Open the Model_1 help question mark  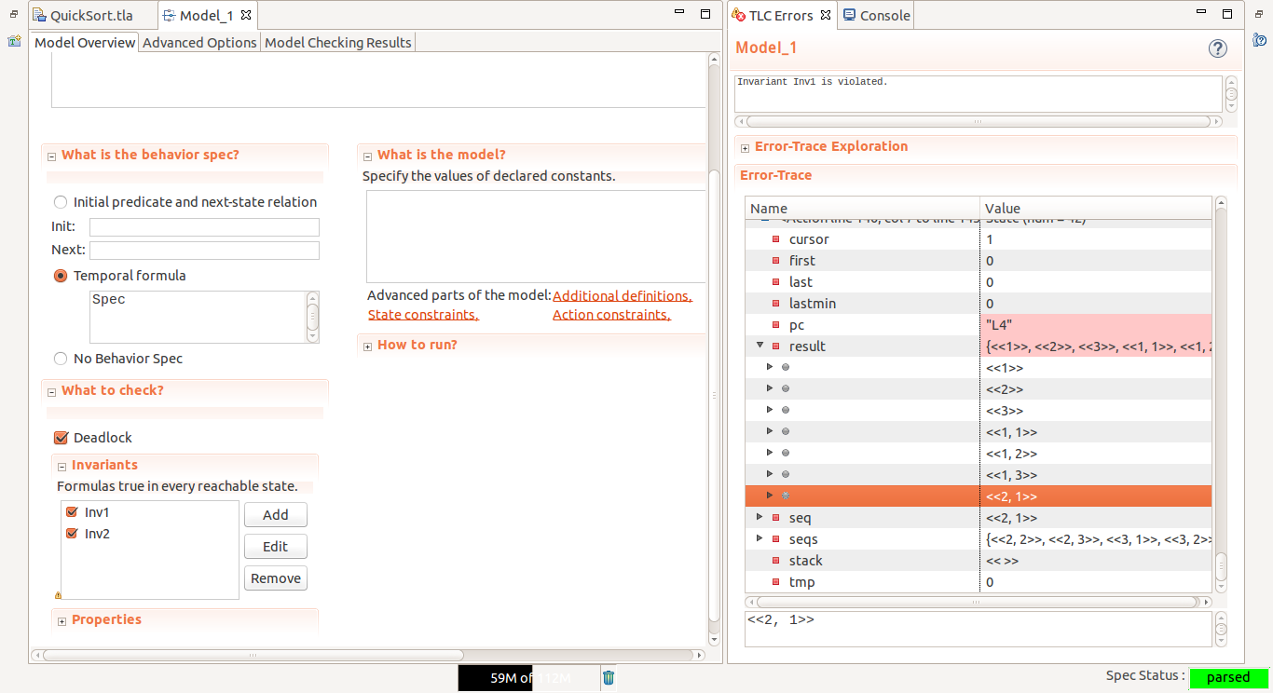coord(1217,48)
